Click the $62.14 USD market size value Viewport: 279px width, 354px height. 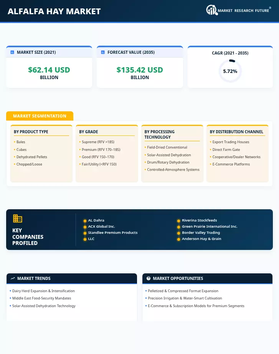click(x=49, y=70)
